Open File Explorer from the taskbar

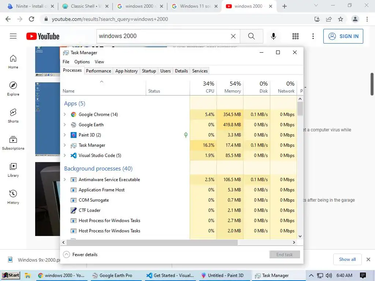pos(28,276)
